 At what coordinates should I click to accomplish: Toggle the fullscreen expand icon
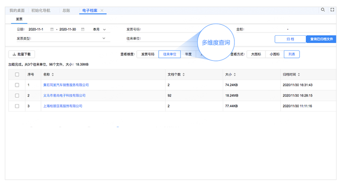pyautogui.click(x=332, y=10)
